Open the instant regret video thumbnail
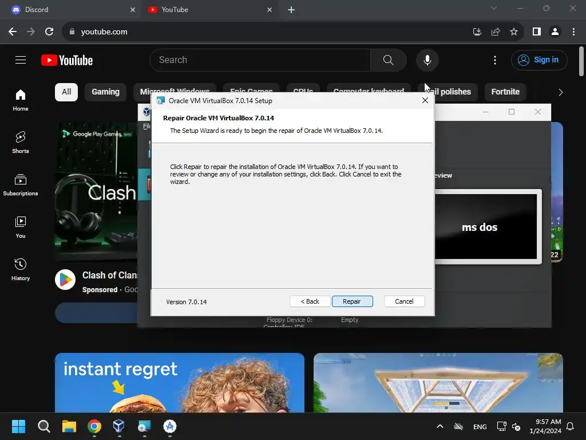Viewport: 586px width, 440px height. click(x=179, y=382)
